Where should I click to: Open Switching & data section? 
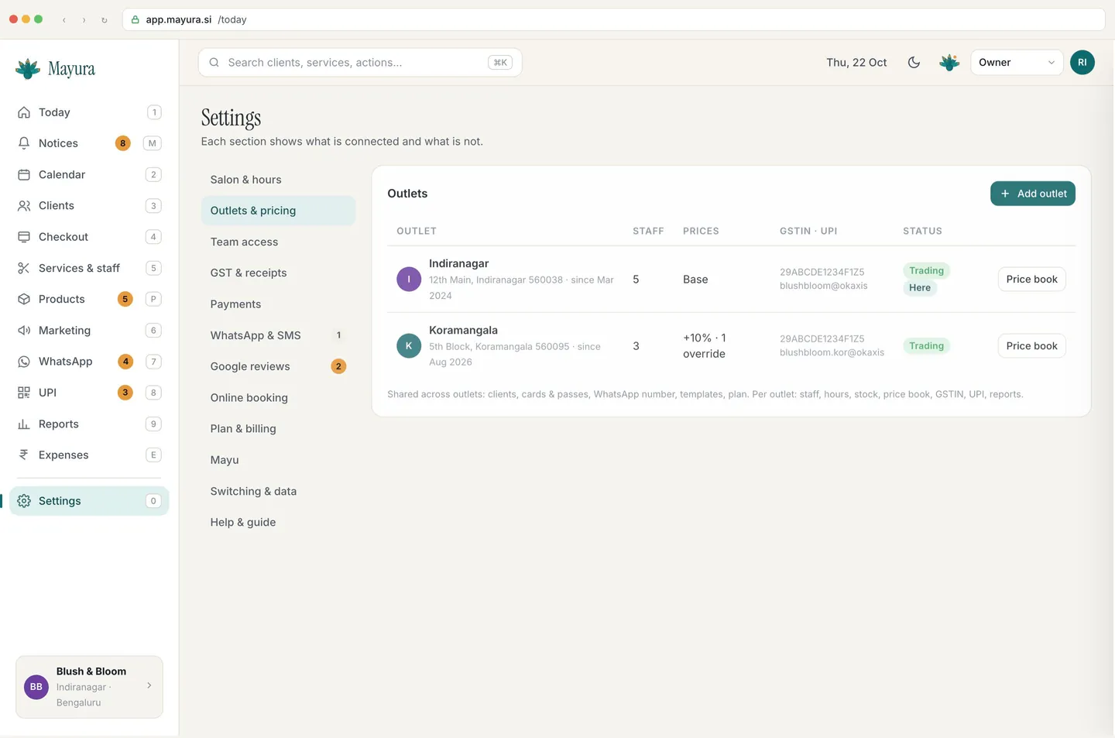click(278, 491)
